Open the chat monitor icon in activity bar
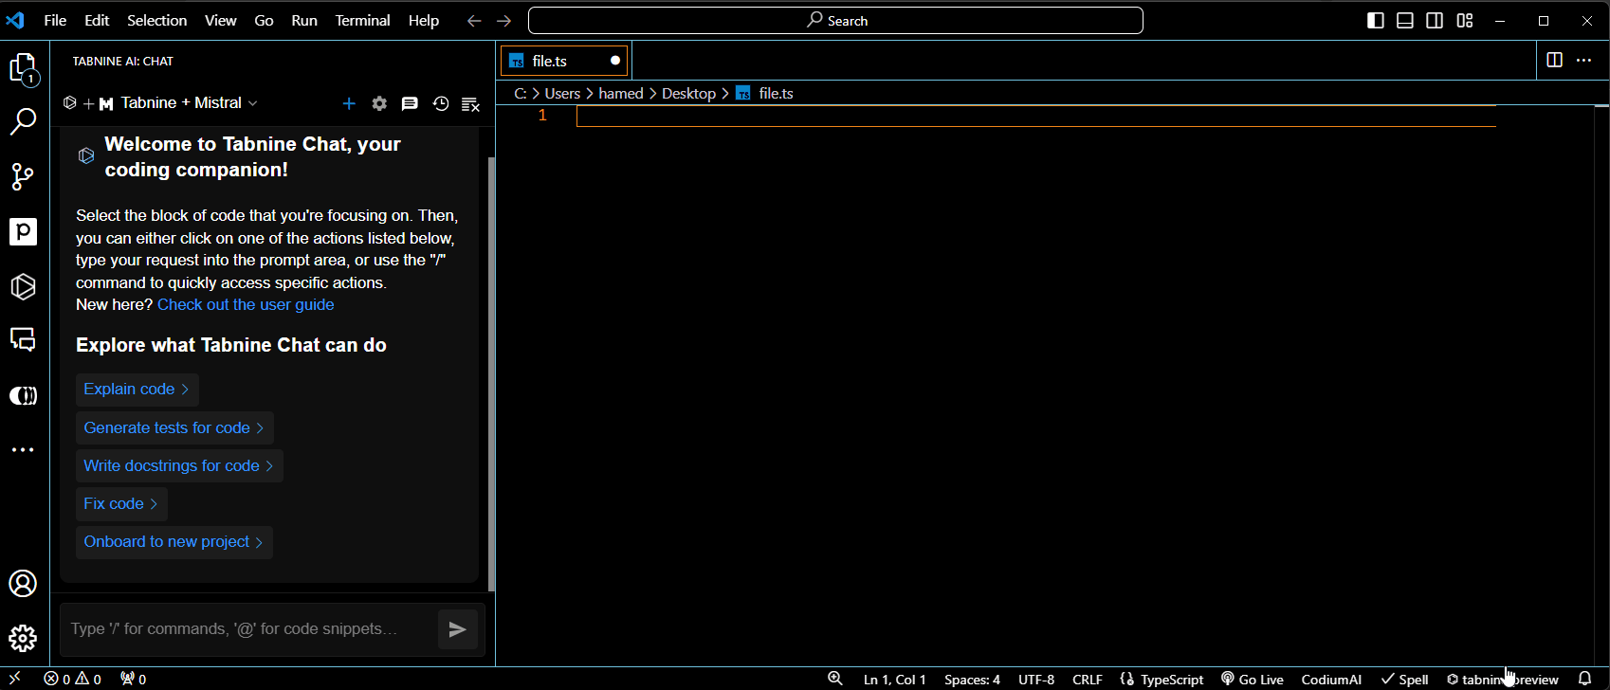The height and width of the screenshot is (690, 1610). (x=24, y=340)
